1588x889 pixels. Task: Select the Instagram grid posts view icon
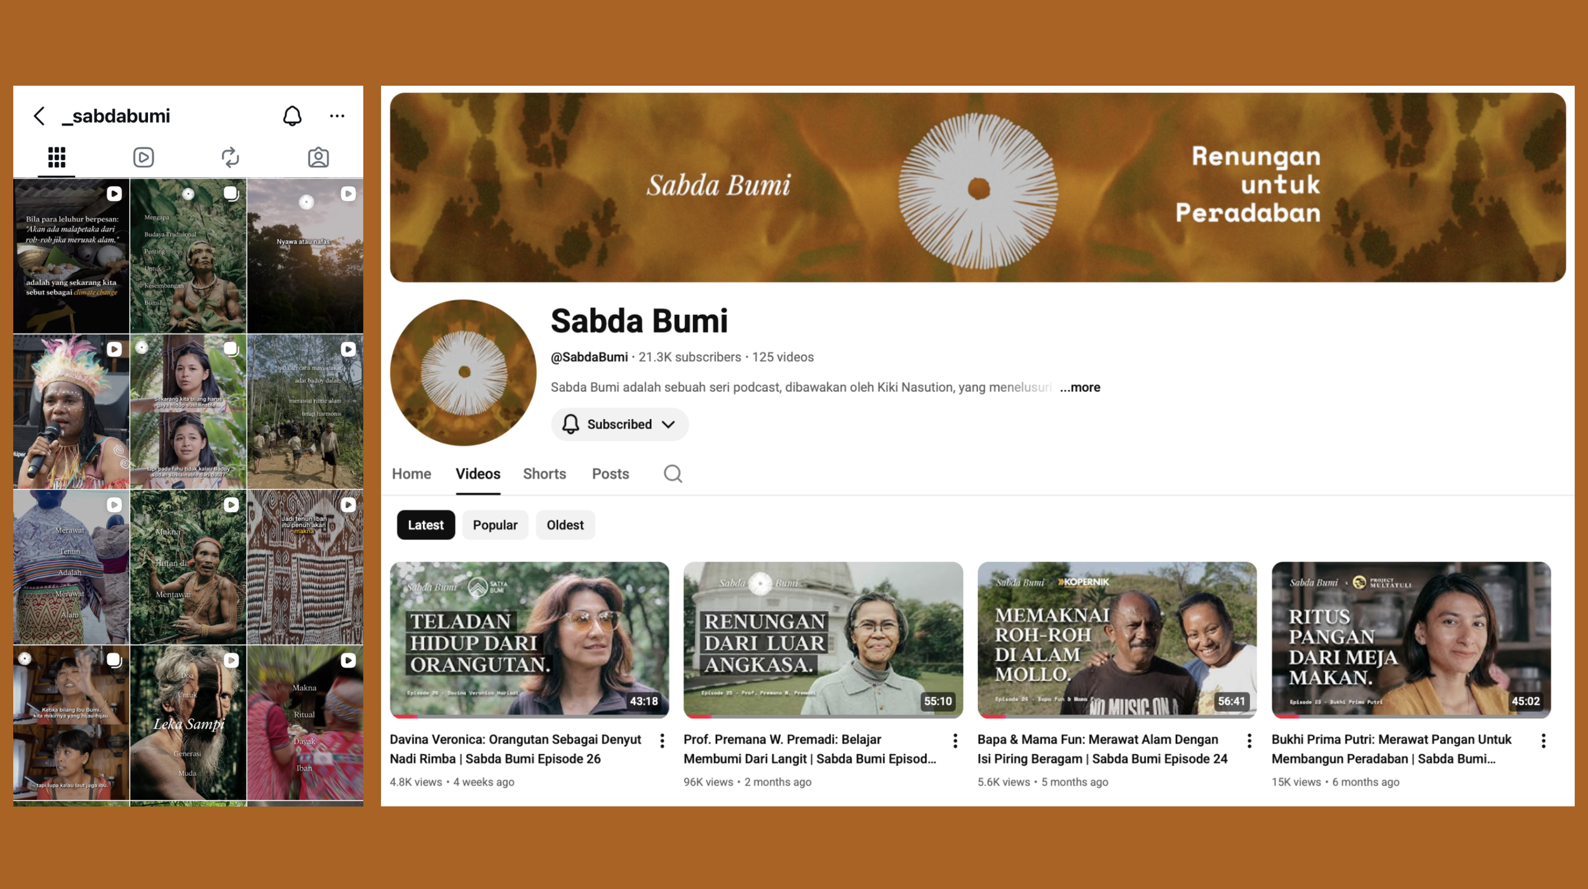point(57,157)
